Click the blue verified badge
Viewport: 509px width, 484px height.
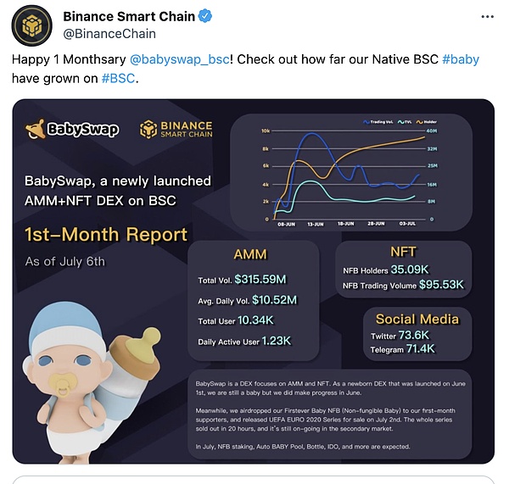pyautogui.click(x=206, y=16)
